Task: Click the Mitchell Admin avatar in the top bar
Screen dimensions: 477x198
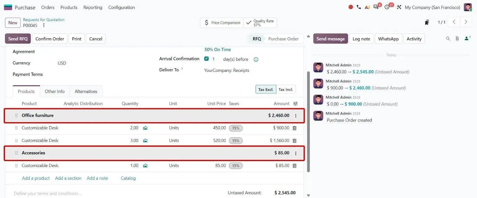Action: point(468,7)
